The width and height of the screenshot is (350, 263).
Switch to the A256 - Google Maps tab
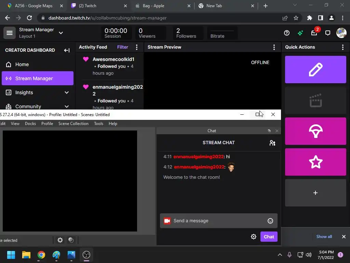click(x=33, y=6)
